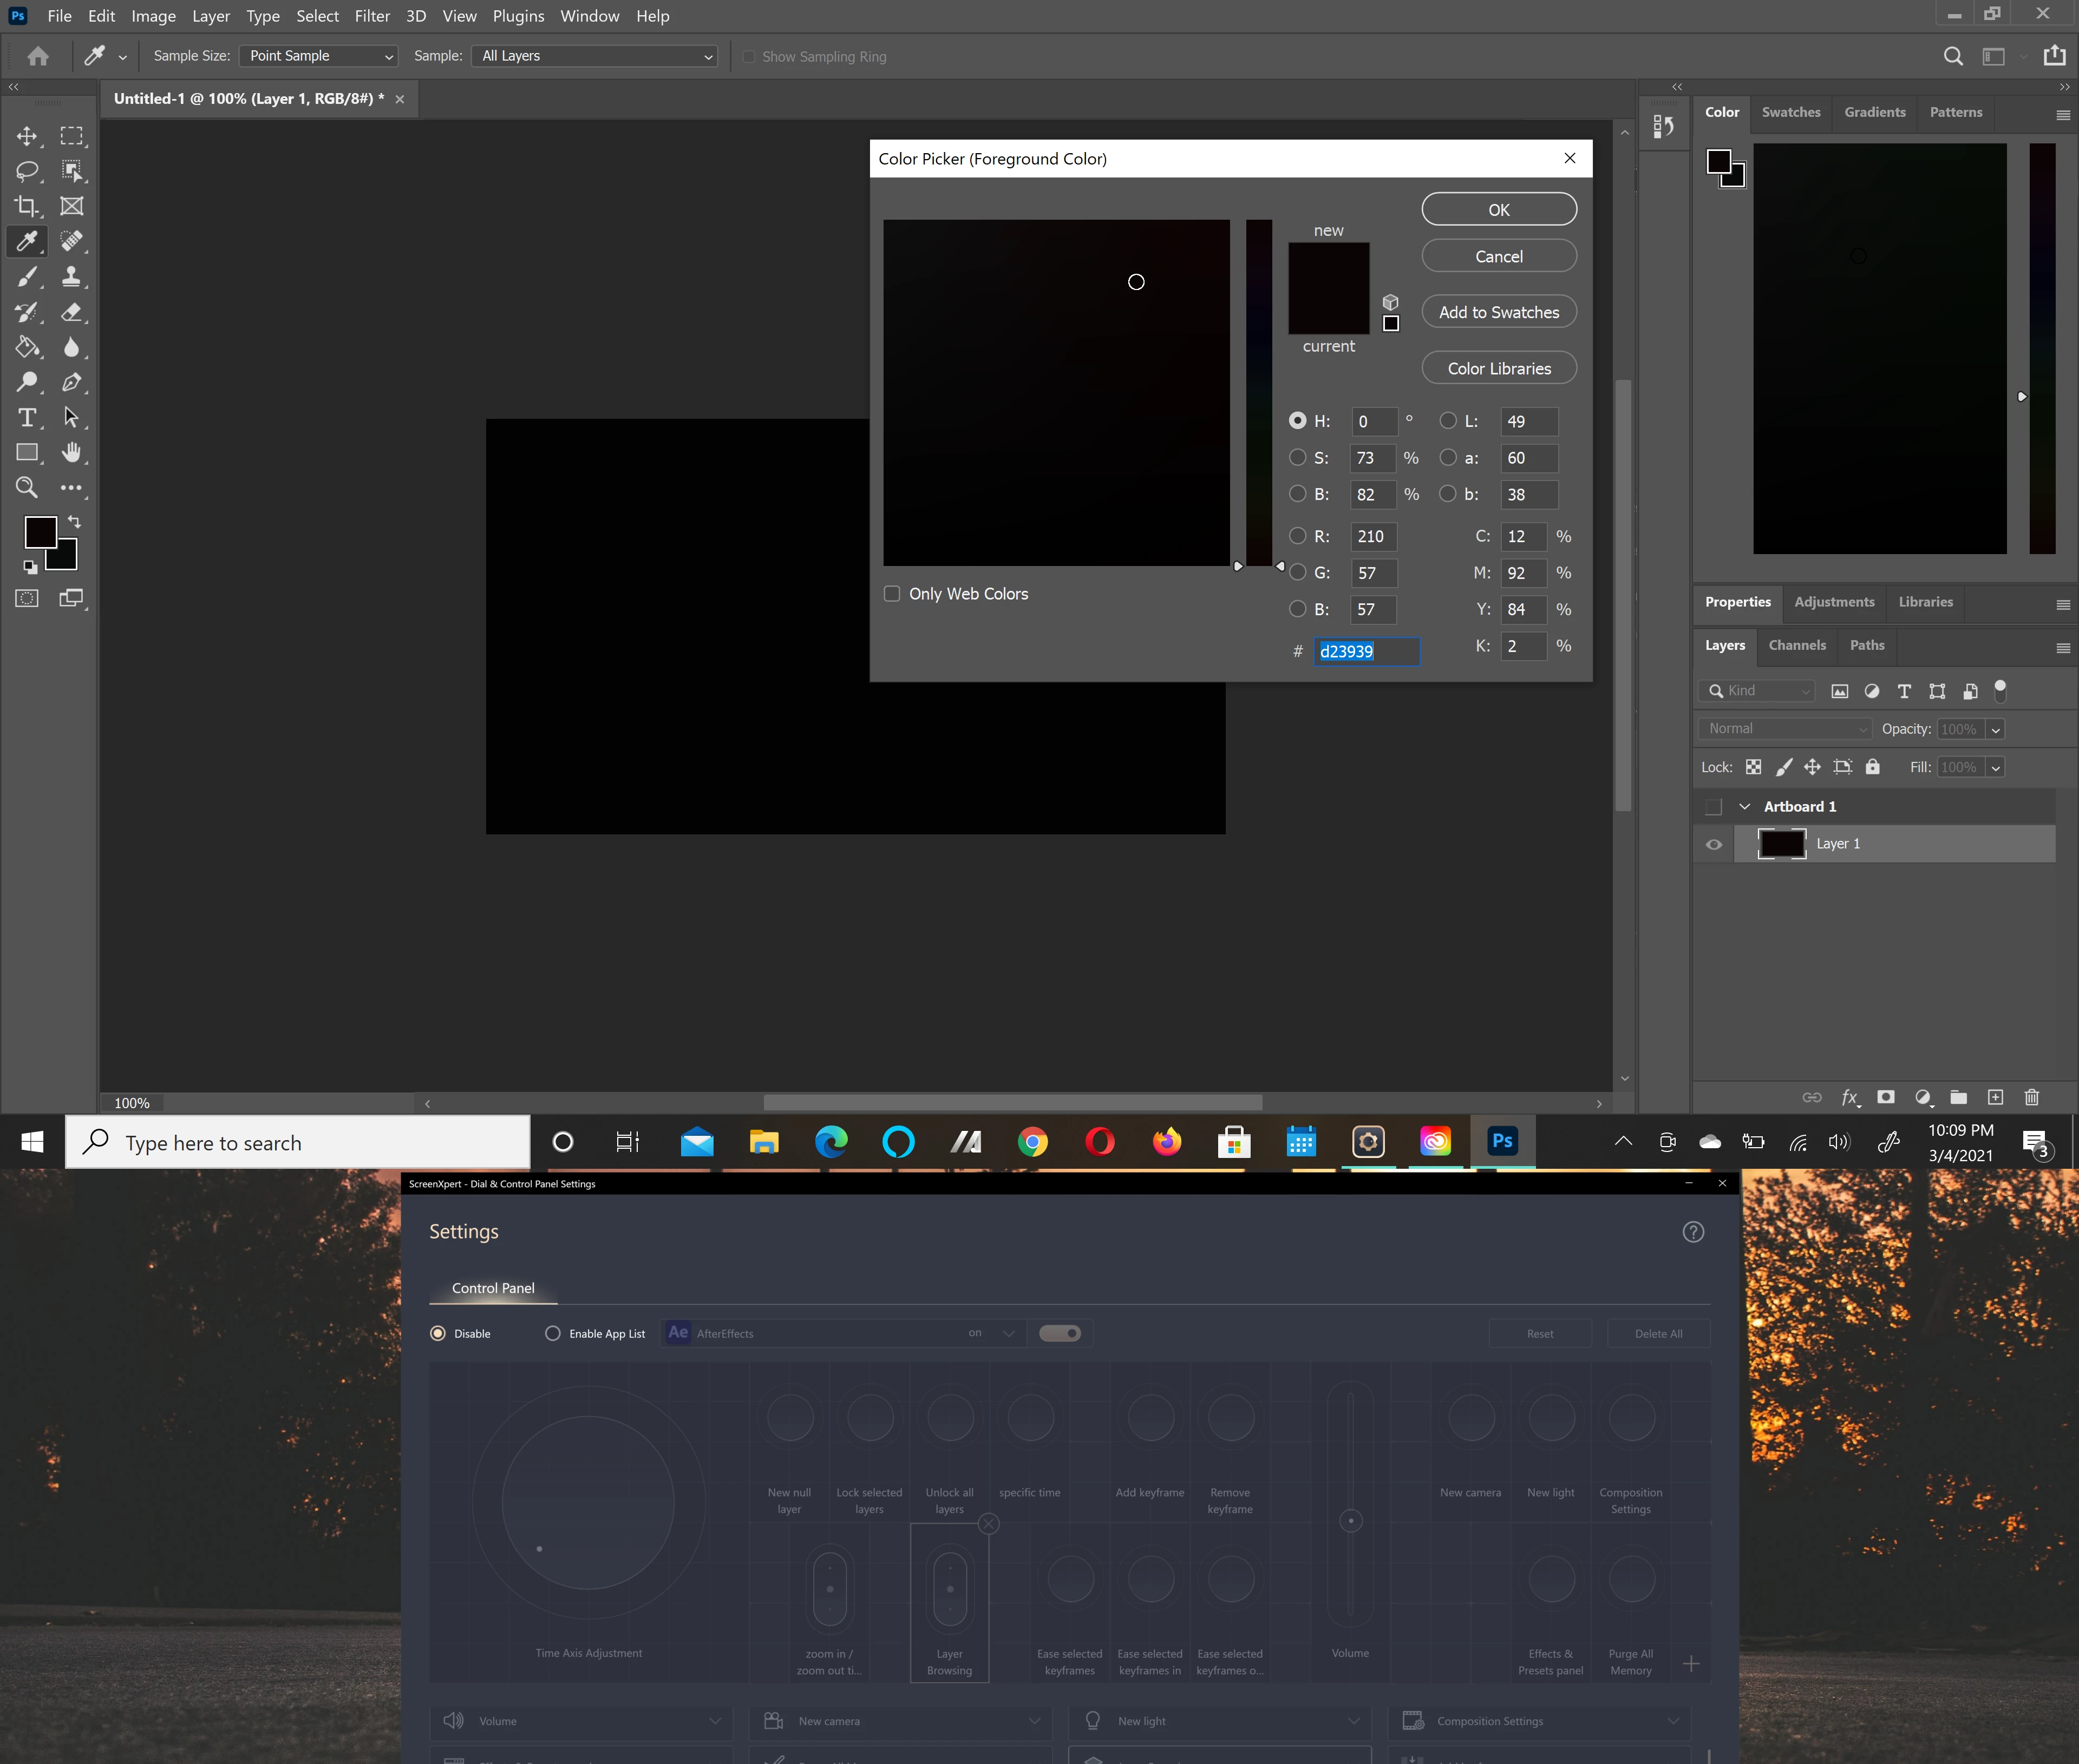This screenshot has height=1764, width=2079.
Task: Click OK in Color Picker
Action: pos(1498,210)
